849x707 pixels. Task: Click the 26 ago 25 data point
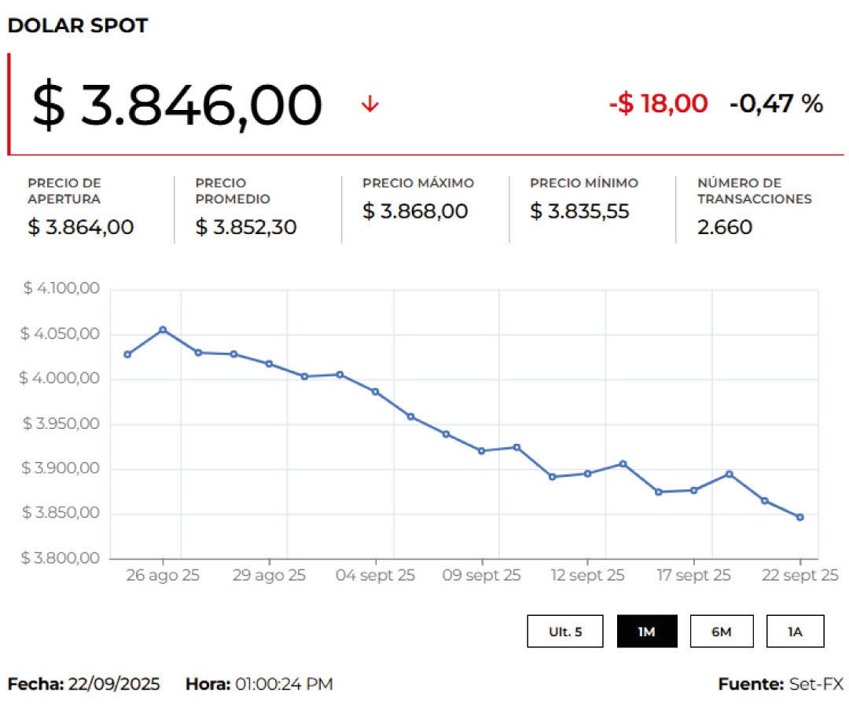163,330
